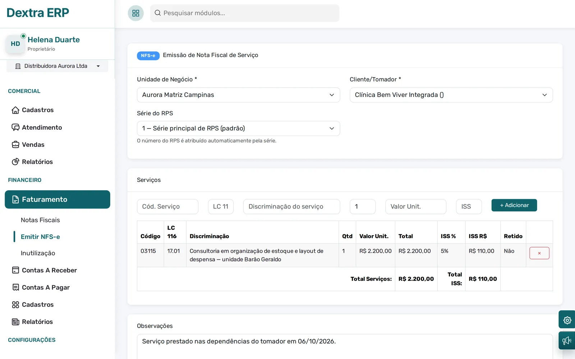575x359 pixels.
Task: Open the Distribuidora Aurora Ltda company selector
Action: pos(57,66)
